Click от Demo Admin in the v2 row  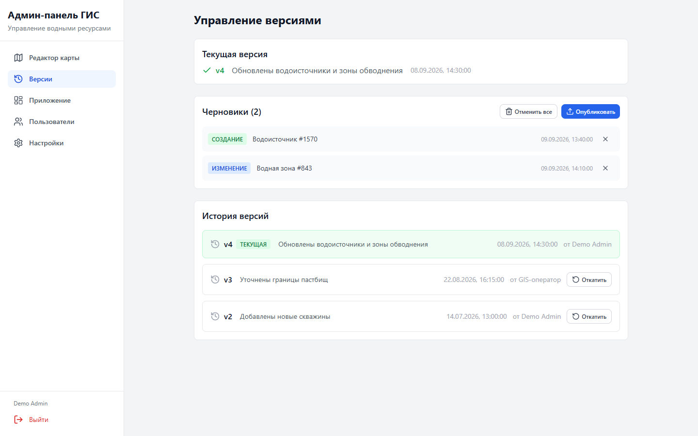coord(537,316)
